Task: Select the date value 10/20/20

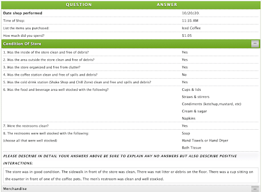Action: [191, 13]
